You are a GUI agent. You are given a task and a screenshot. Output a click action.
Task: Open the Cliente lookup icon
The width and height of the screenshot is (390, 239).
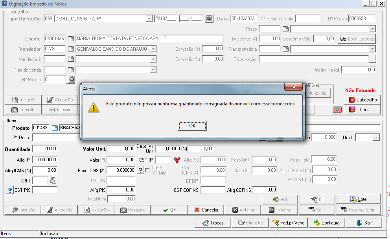[x=71, y=39]
